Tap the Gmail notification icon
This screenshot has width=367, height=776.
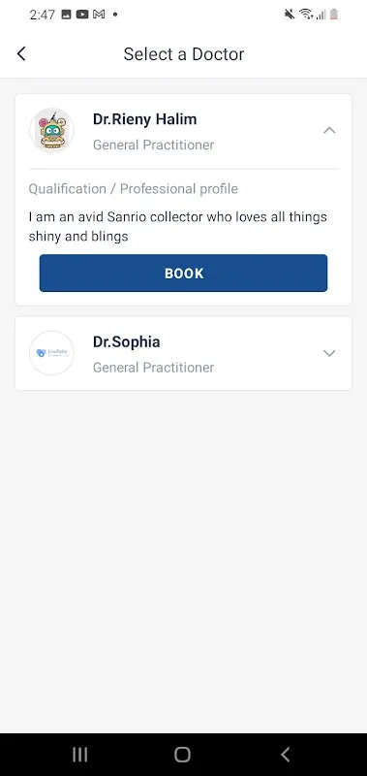99,15
